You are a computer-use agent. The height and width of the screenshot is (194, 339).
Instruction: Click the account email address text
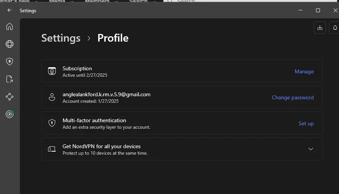[x=107, y=94]
